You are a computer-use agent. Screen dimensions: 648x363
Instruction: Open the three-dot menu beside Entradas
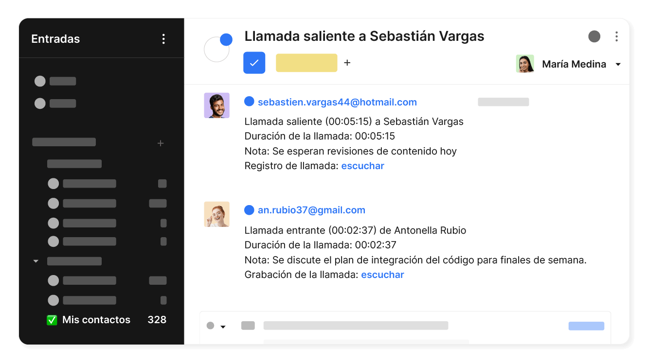[163, 39]
